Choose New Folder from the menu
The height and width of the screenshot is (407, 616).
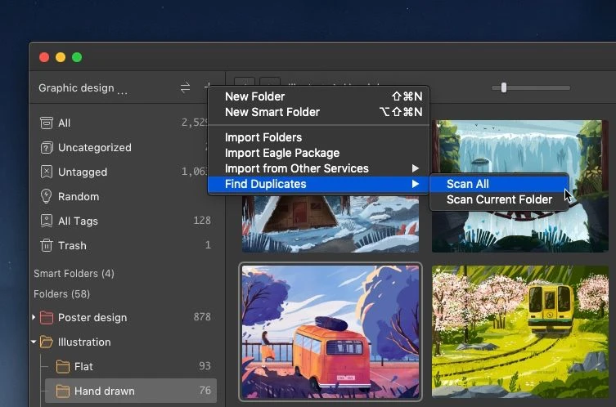pos(254,96)
